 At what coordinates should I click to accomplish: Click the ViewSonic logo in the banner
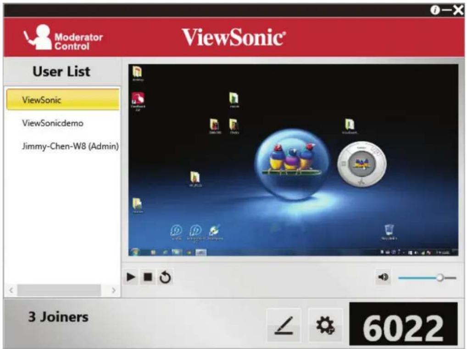[x=234, y=37]
